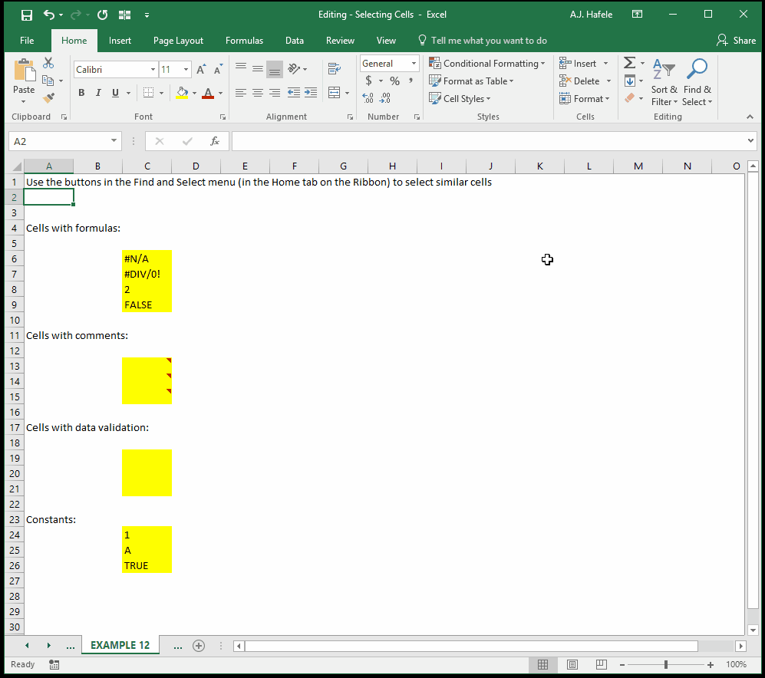Click the horizontal scrollbar thumb
Screen dimensions: 765x678
[x=471, y=646]
